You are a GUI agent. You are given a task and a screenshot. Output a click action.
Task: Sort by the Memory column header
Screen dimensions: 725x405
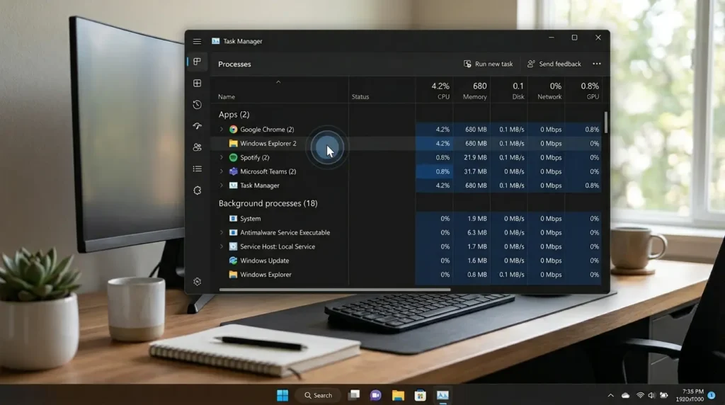pyautogui.click(x=475, y=91)
